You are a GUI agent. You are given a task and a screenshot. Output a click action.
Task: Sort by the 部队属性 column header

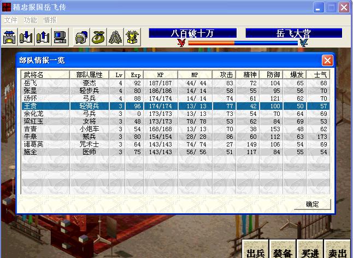click(89, 75)
